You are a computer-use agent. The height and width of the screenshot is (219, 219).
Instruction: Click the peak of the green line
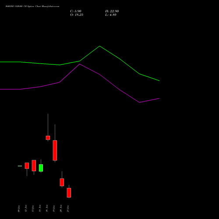point(100,46)
